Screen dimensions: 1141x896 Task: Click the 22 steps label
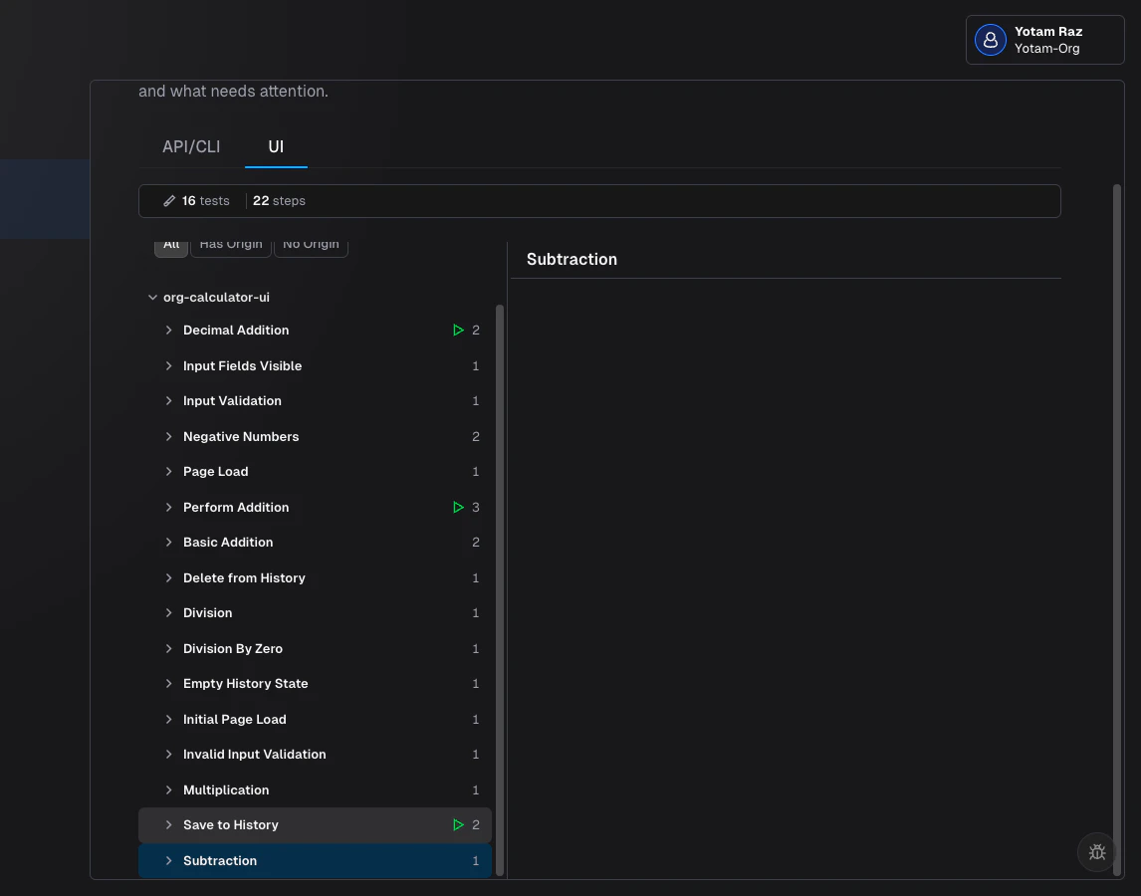click(x=278, y=200)
